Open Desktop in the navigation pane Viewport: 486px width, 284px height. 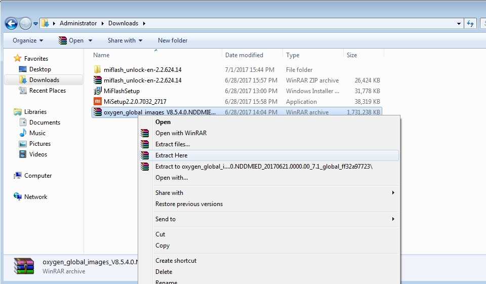40,69
